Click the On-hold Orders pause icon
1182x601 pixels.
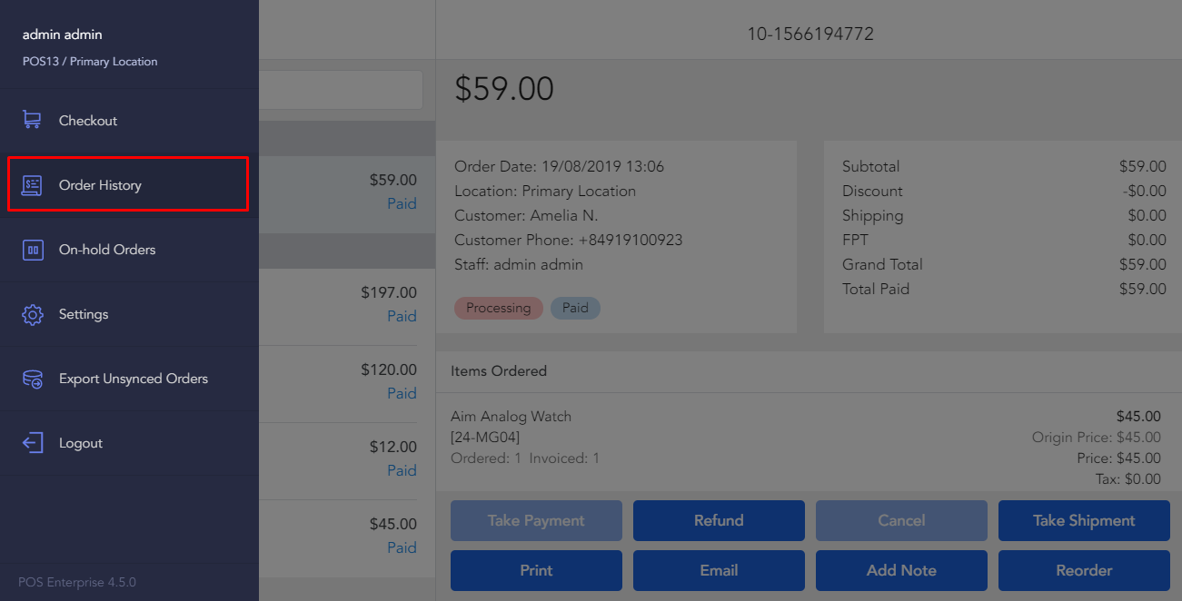click(x=32, y=249)
